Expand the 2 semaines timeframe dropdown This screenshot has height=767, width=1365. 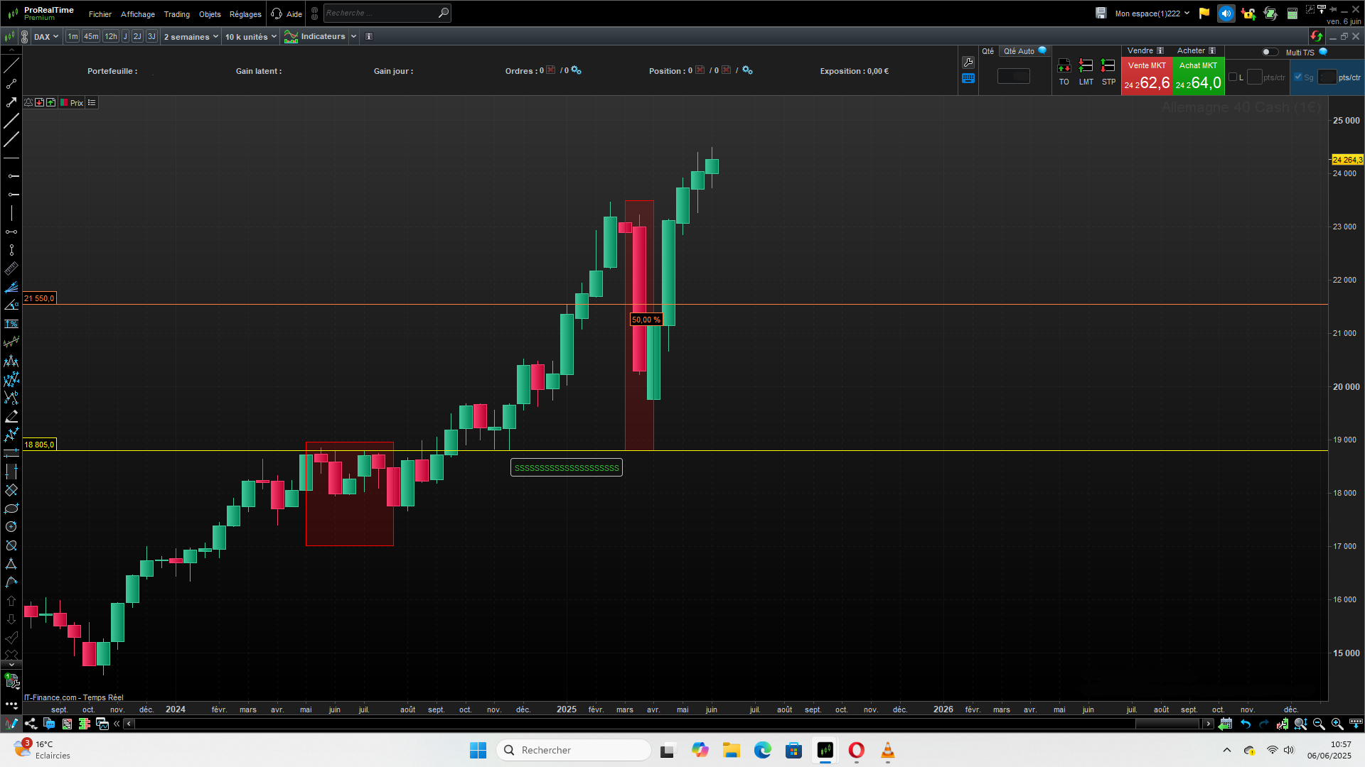191,37
